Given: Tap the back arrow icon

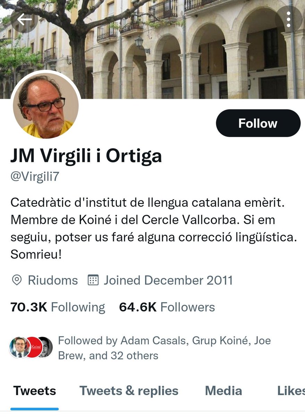Looking at the screenshot, I should [x=24, y=19].
